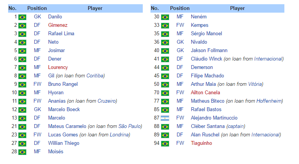The image size is (299, 164).
Task: Click the flag in Cléber Santana's row
Action: [x=165, y=126]
